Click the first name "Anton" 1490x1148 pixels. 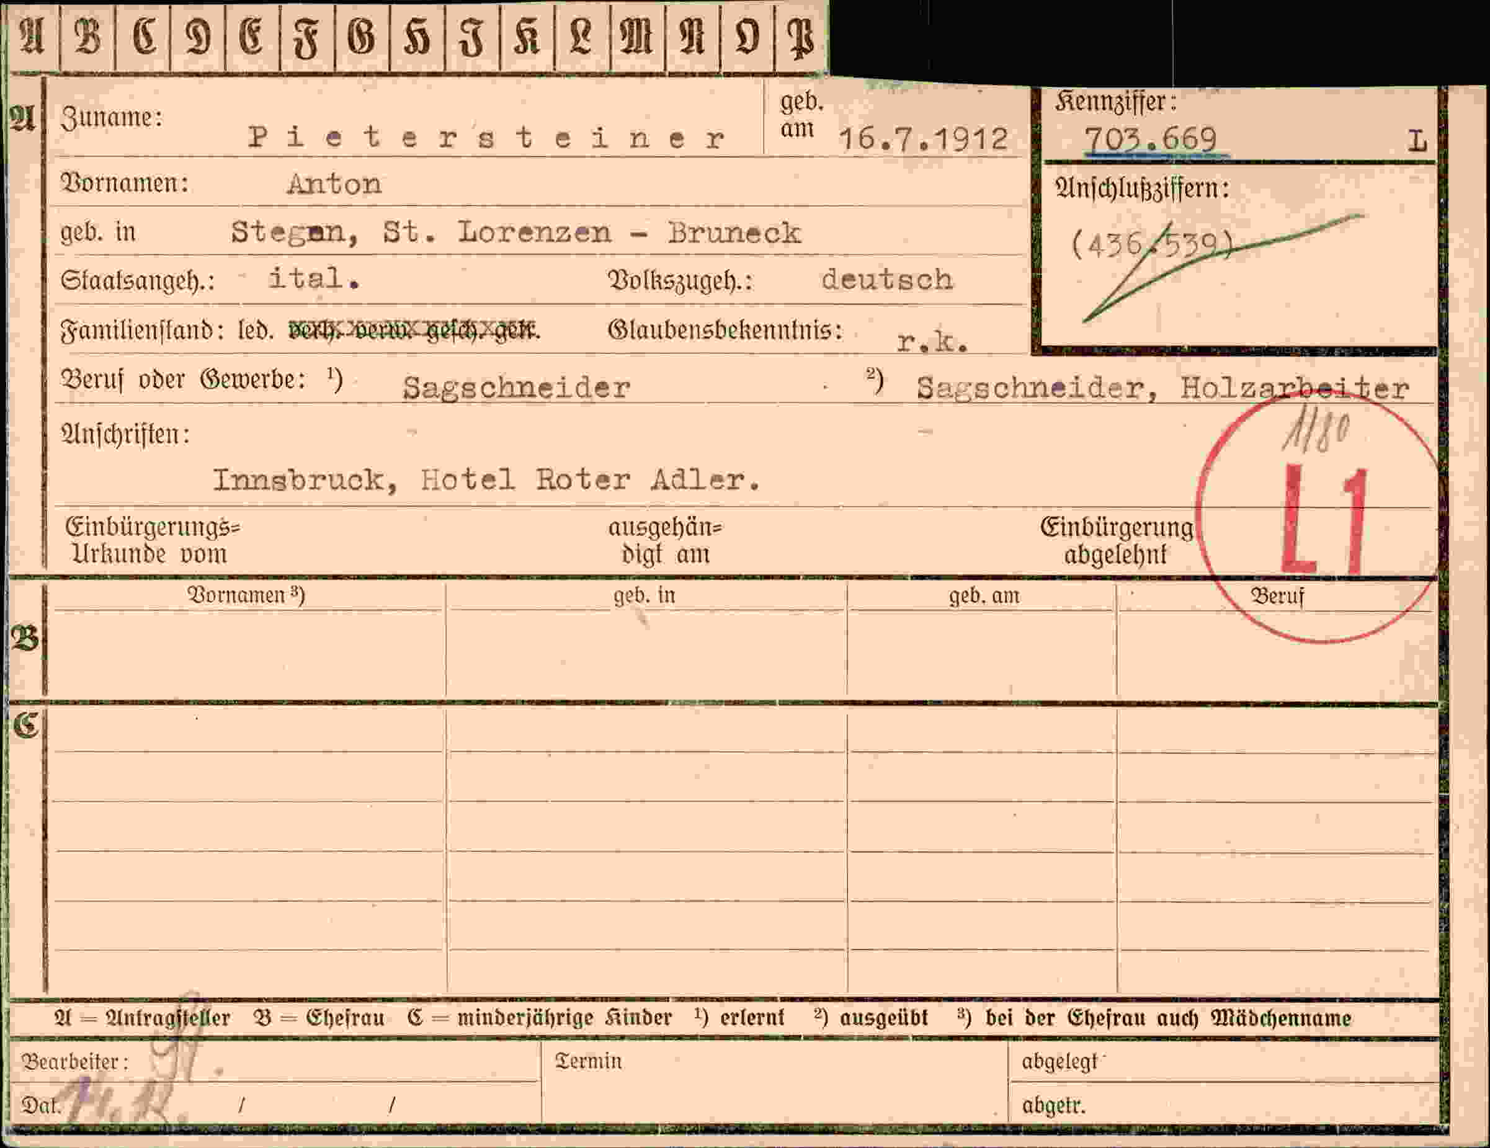(x=334, y=184)
